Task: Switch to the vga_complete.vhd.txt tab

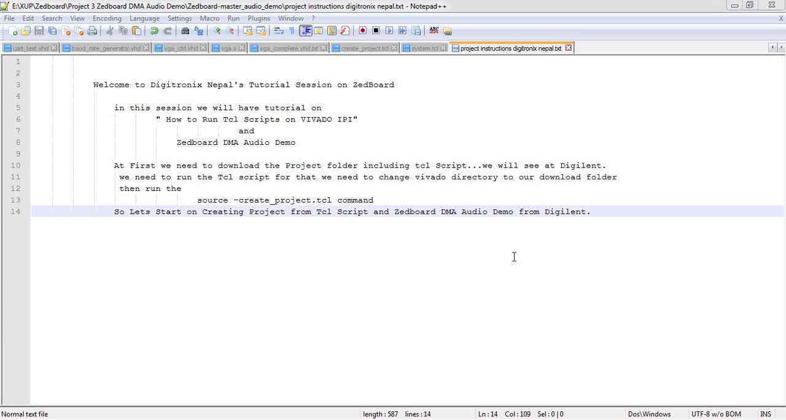Action: (x=289, y=48)
